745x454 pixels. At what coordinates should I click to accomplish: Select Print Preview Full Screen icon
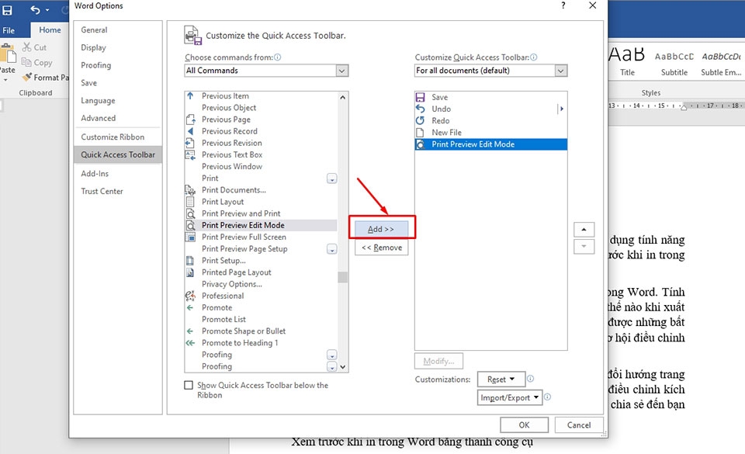coord(190,237)
